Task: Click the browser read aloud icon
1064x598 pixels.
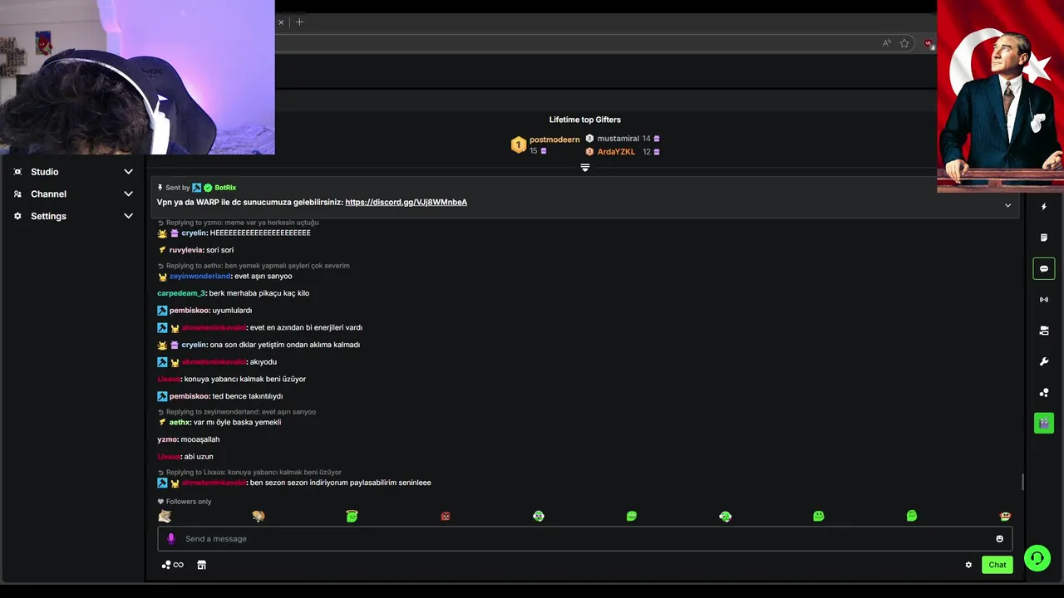Action: coord(886,43)
